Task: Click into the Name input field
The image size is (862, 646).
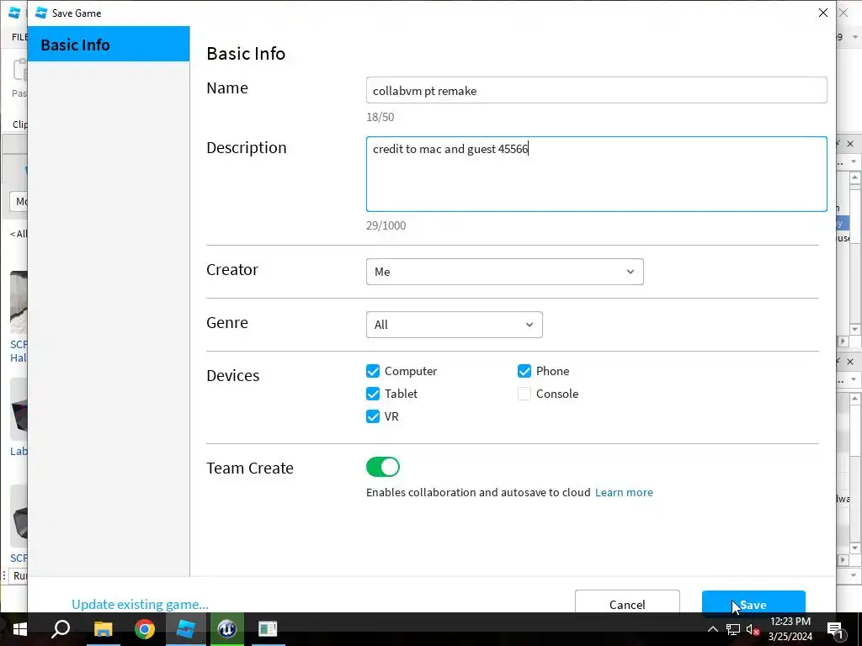Action: click(597, 90)
